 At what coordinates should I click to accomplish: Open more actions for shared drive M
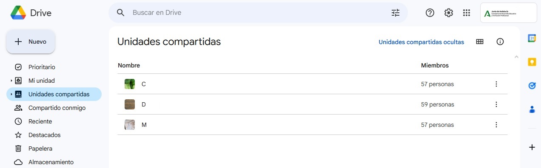(496, 125)
